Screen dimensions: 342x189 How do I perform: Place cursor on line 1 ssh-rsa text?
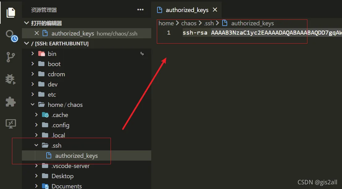[x=195, y=33]
